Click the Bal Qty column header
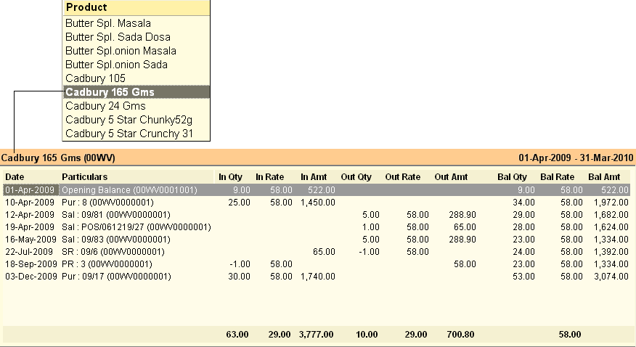Screen dimensions: 636x347 pyautogui.click(x=513, y=176)
